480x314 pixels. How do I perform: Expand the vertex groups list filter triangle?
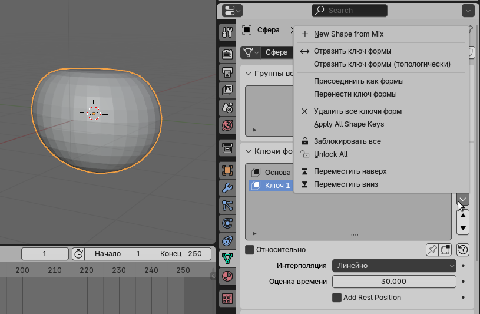(x=254, y=130)
